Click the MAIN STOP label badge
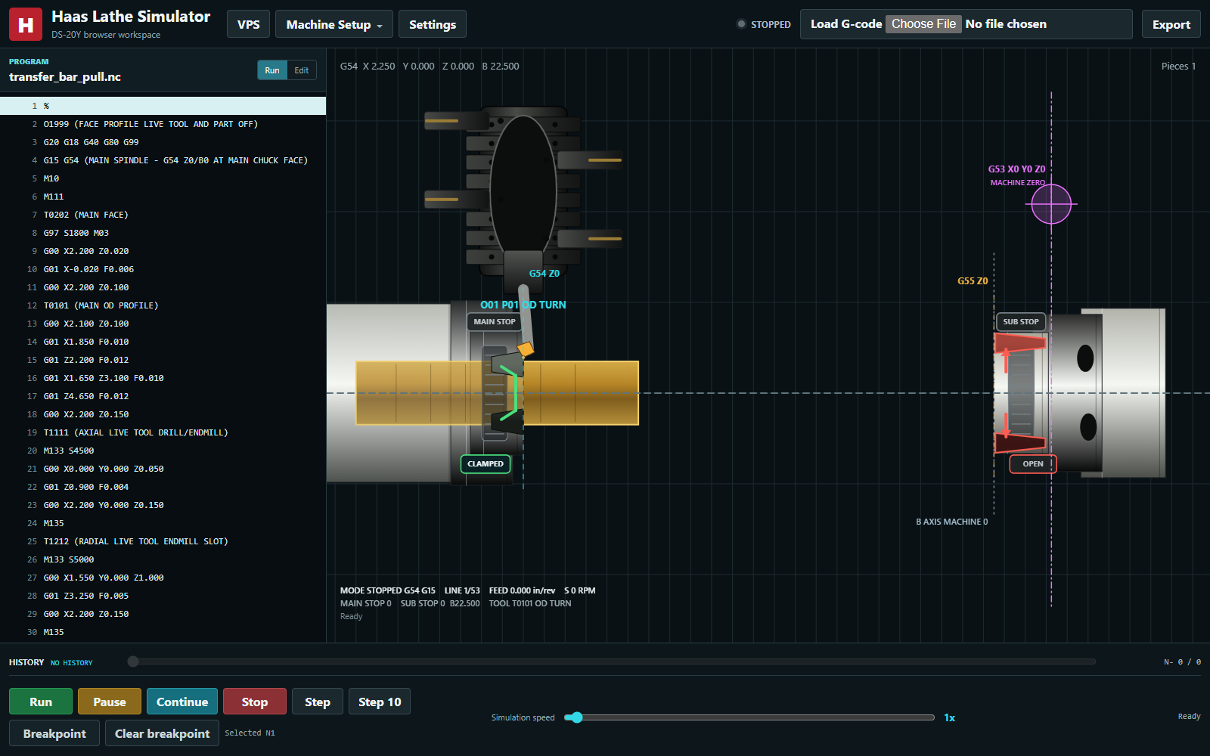 pyautogui.click(x=495, y=321)
